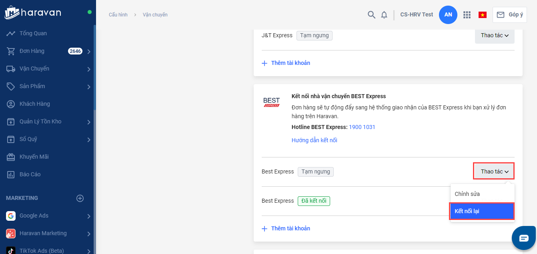Open the chat support bubble
The height and width of the screenshot is (254, 537).
[524, 238]
